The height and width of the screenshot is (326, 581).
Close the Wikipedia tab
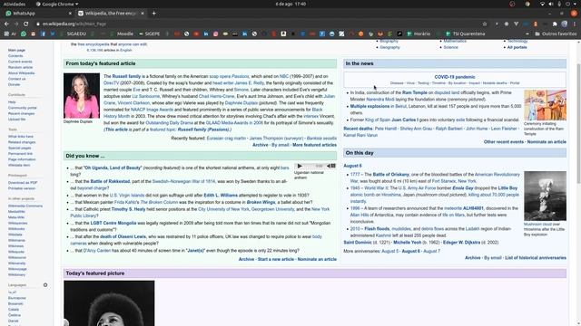coord(143,14)
